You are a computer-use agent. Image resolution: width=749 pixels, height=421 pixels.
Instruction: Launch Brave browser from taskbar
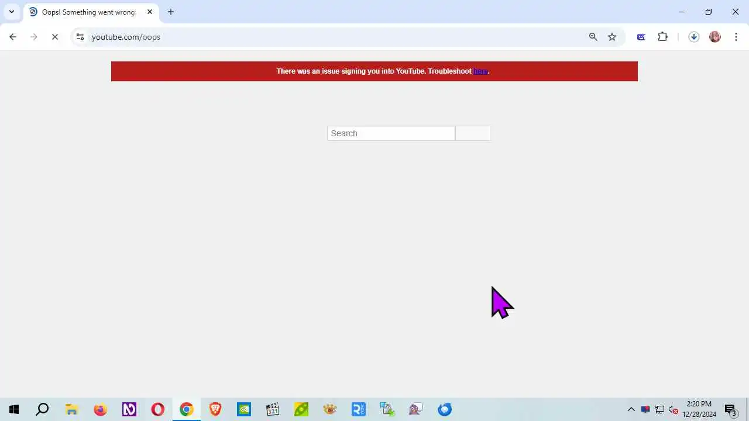(x=215, y=409)
